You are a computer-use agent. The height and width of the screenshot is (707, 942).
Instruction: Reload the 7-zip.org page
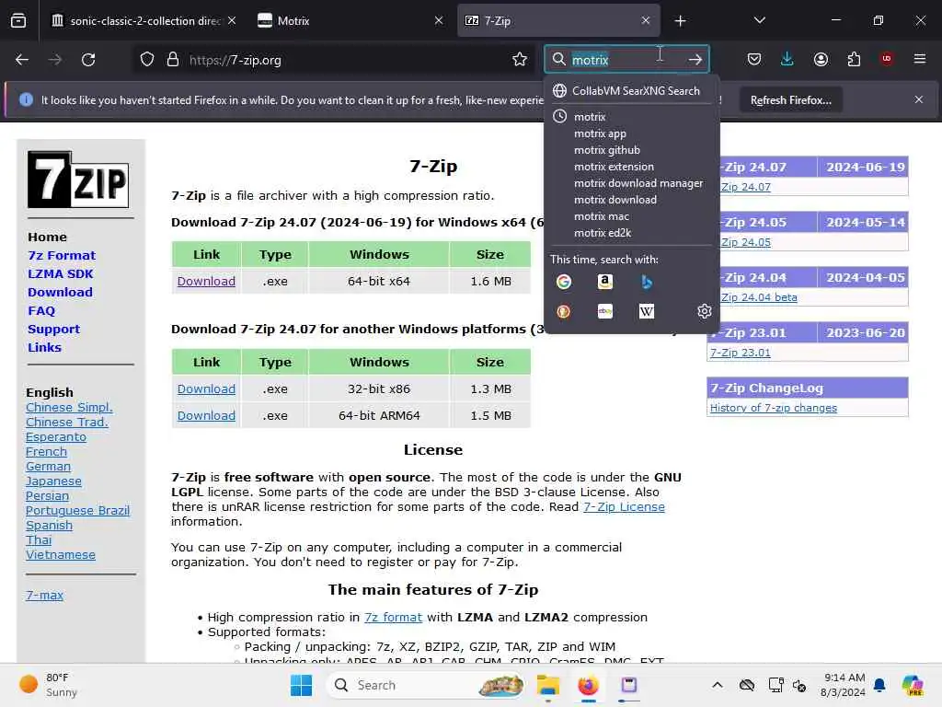[x=88, y=60]
